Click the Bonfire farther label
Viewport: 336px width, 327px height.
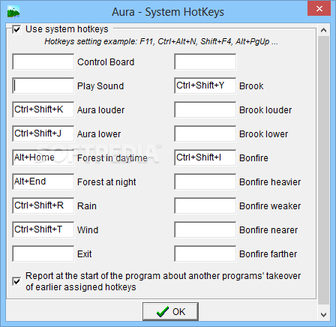pyautogui.click(x=268, y=254)
